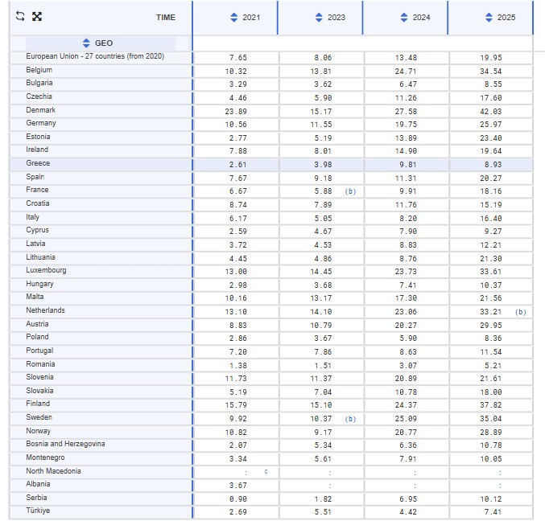Select Albania's 2021 value of 3.67

(x=237, y=485)
